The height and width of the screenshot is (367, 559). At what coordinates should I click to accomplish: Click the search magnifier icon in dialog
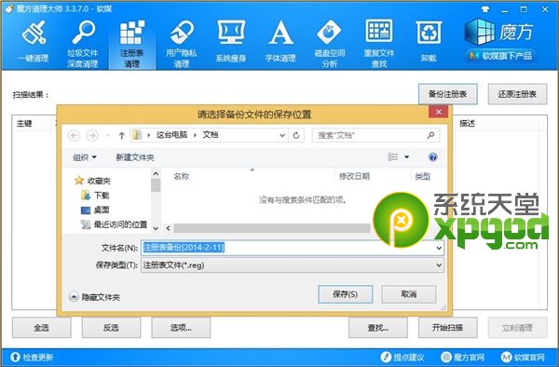click(430, 135)
